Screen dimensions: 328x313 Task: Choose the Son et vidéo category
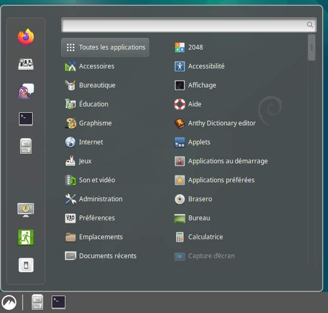[97, 180]
